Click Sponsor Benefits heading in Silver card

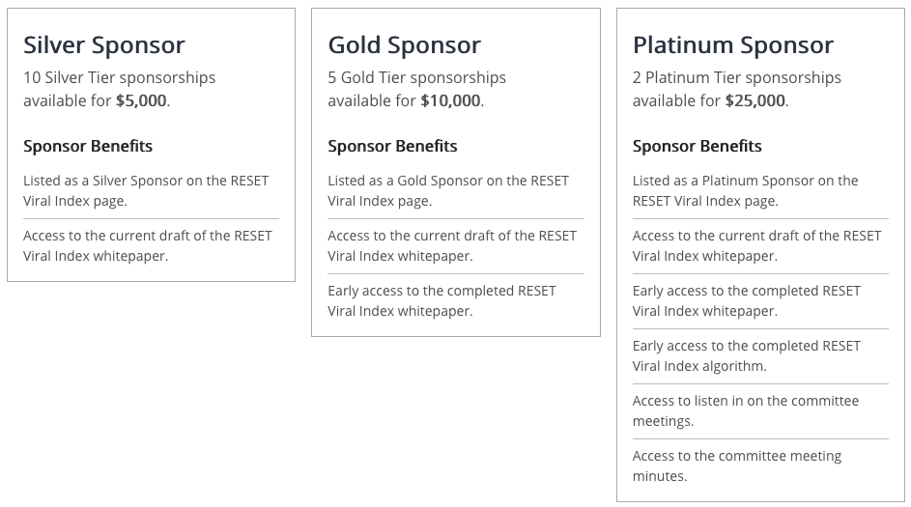(88, 146)
